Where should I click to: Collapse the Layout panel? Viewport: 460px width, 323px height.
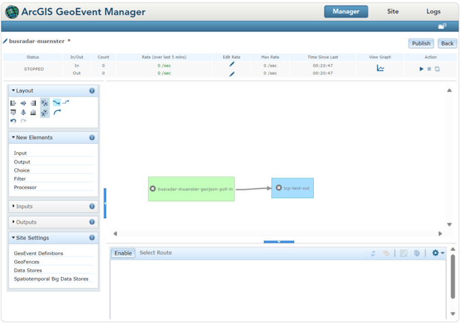tap(14, 91)
